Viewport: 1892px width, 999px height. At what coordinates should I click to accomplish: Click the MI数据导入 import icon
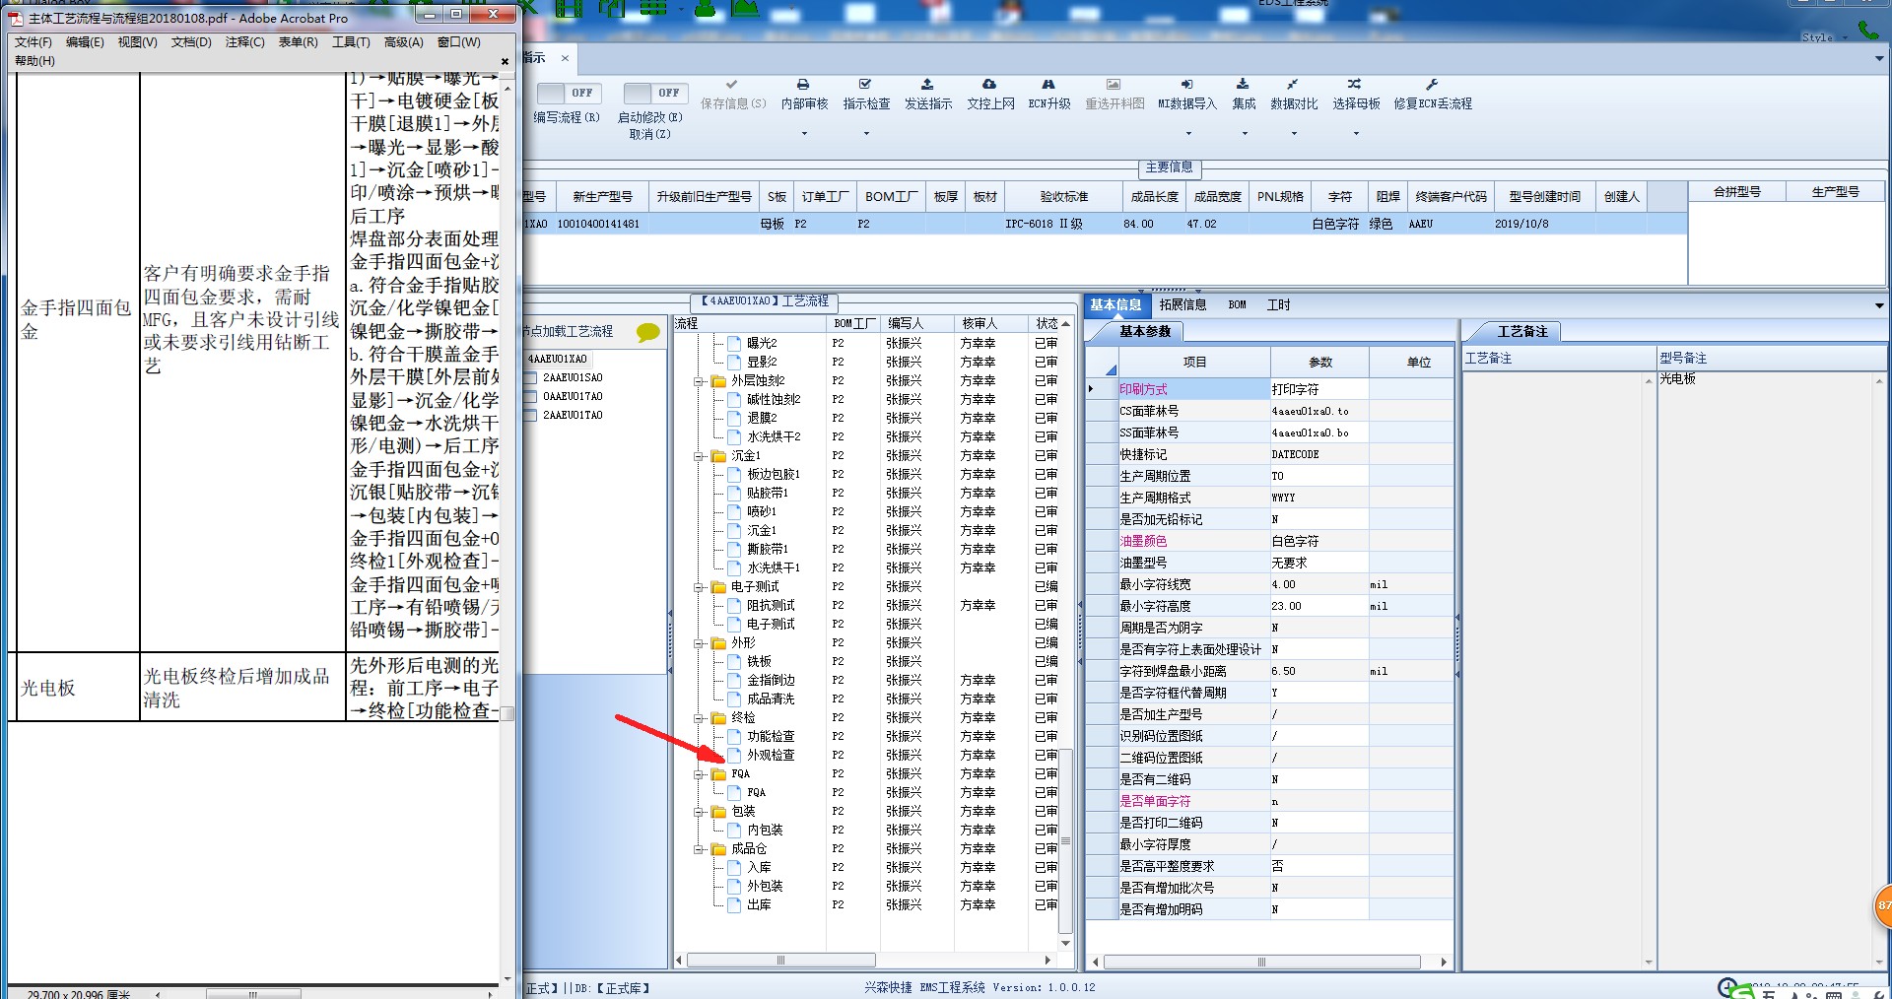tap(1187, 85)
